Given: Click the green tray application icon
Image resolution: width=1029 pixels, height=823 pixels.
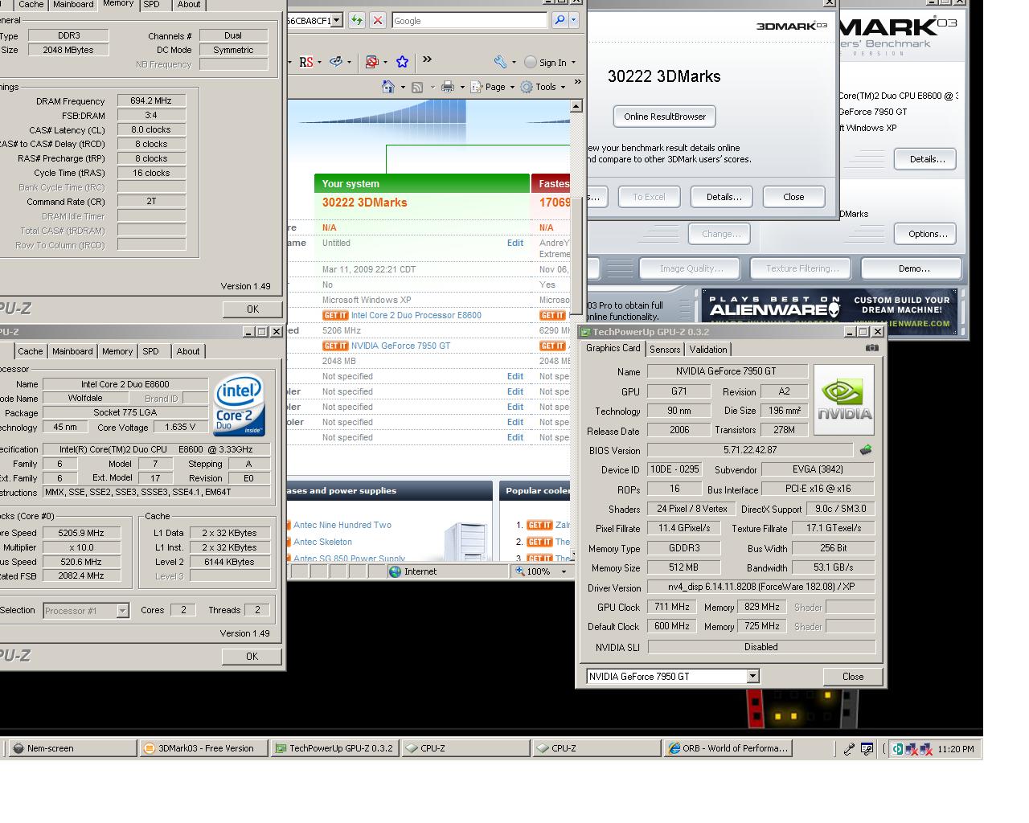Looking at the screenshot, I should [898, 749].
